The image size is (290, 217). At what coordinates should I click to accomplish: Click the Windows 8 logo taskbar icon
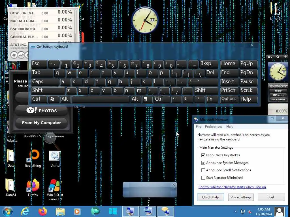point(113,211)
